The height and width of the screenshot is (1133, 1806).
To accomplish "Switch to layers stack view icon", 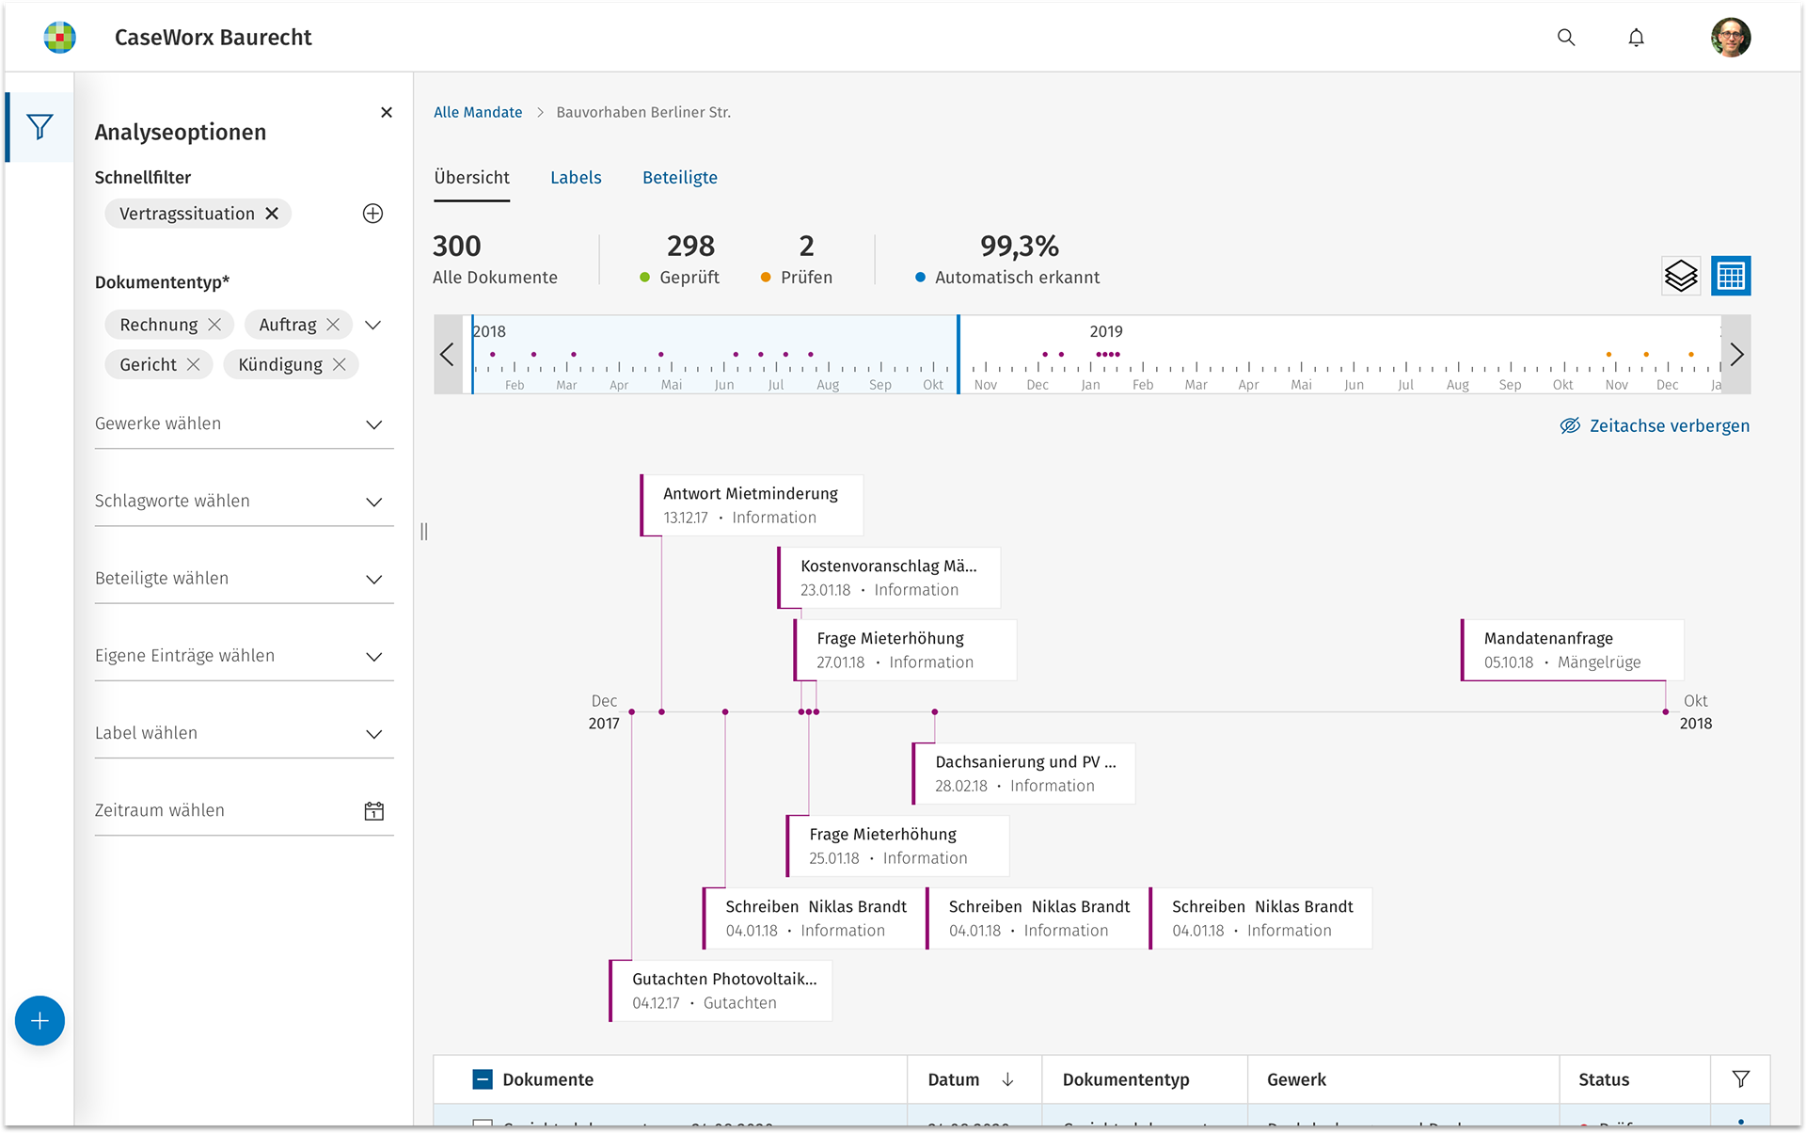I will click(1681, 276).
